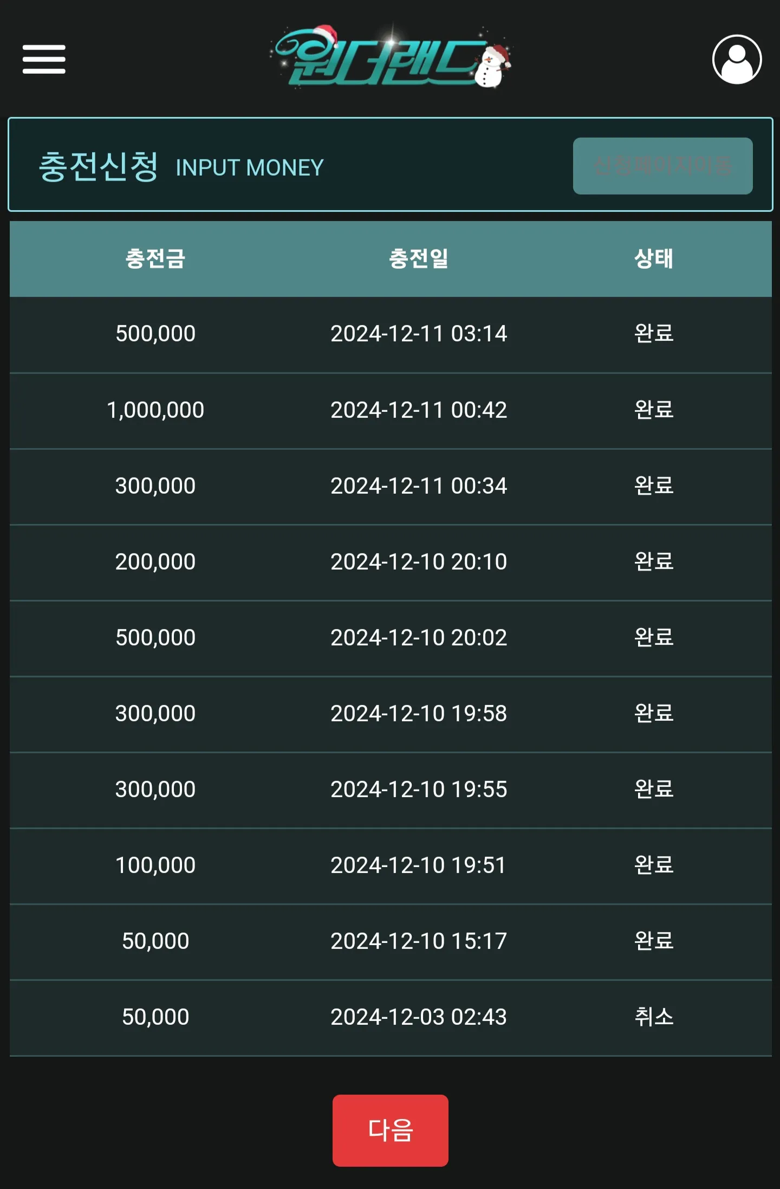Click the 2024-12-10 15:17 date entry

point(419,941)
